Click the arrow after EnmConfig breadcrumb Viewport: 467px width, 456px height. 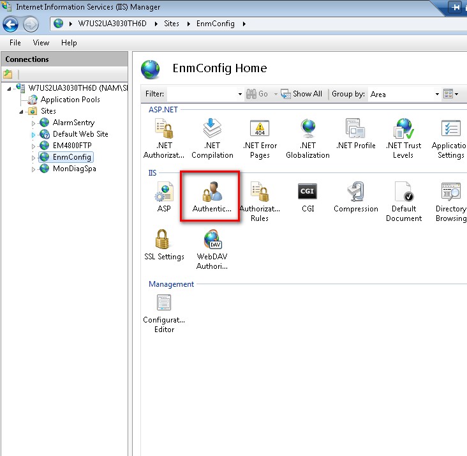tap(244, 24)
